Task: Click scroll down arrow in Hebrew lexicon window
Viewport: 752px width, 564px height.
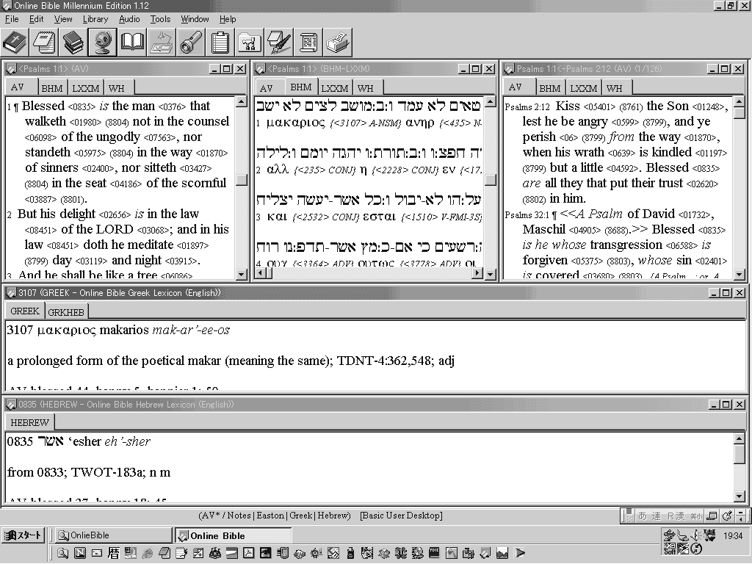Action: tap(739, 496)
